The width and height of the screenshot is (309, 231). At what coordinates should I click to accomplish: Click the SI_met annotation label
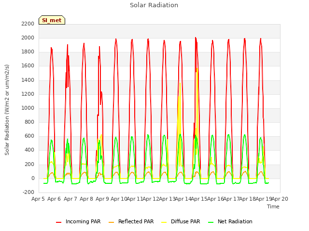coord(52,20)
